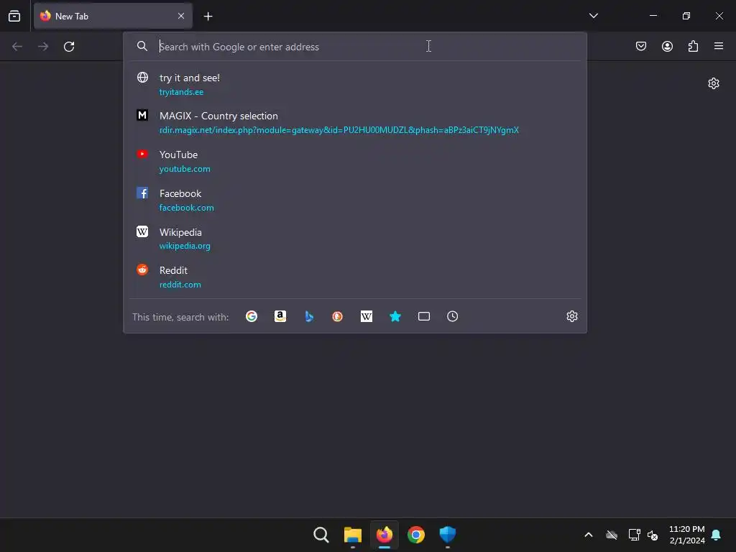Select the Facebook suggestion
Image resolution: width=736 pixels, height=552 pixels.
355,200
